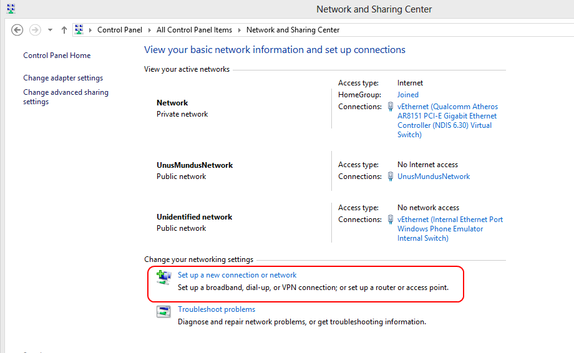The image size is (574, 353).
Task: Open Troubleshoot problems link
Action: [x=216, y=309]
